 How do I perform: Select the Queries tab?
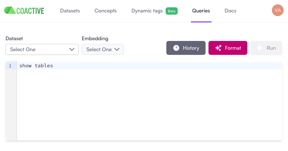(x=201, y=11)
